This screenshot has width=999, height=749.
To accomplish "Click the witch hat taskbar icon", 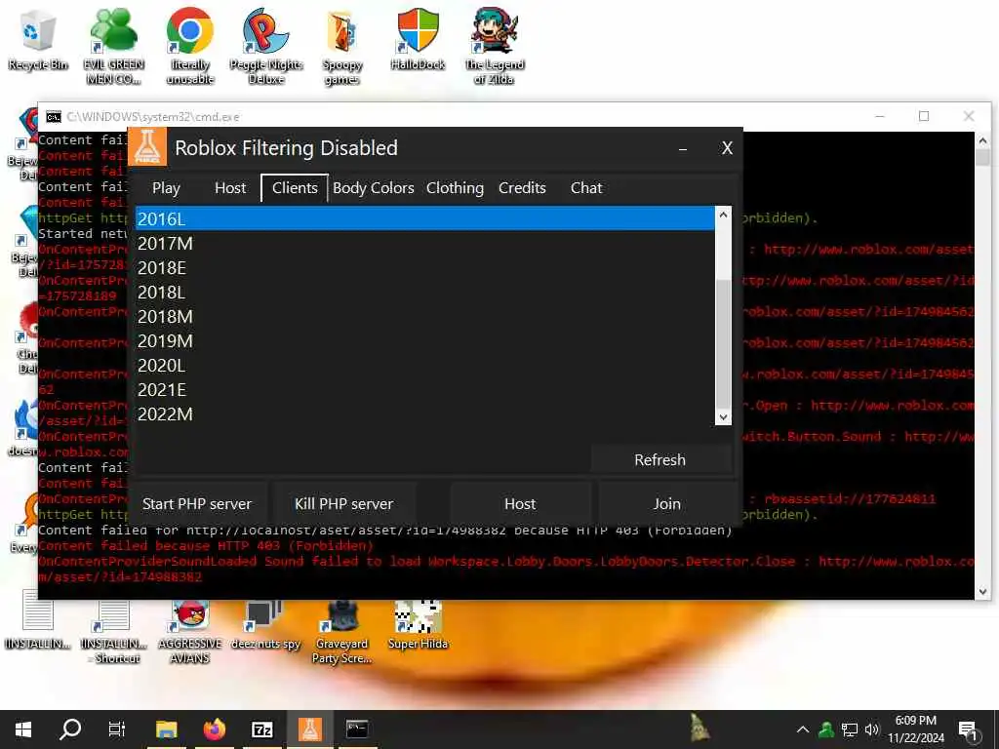I will pos(699,728).
